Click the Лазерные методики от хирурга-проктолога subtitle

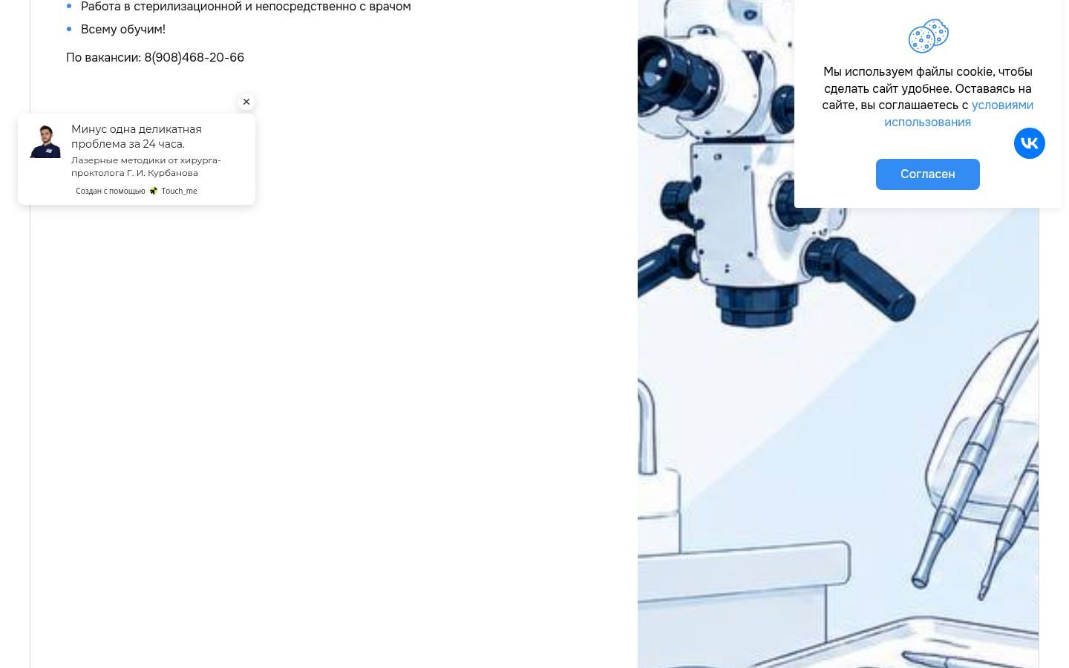[x=146, y=166]
